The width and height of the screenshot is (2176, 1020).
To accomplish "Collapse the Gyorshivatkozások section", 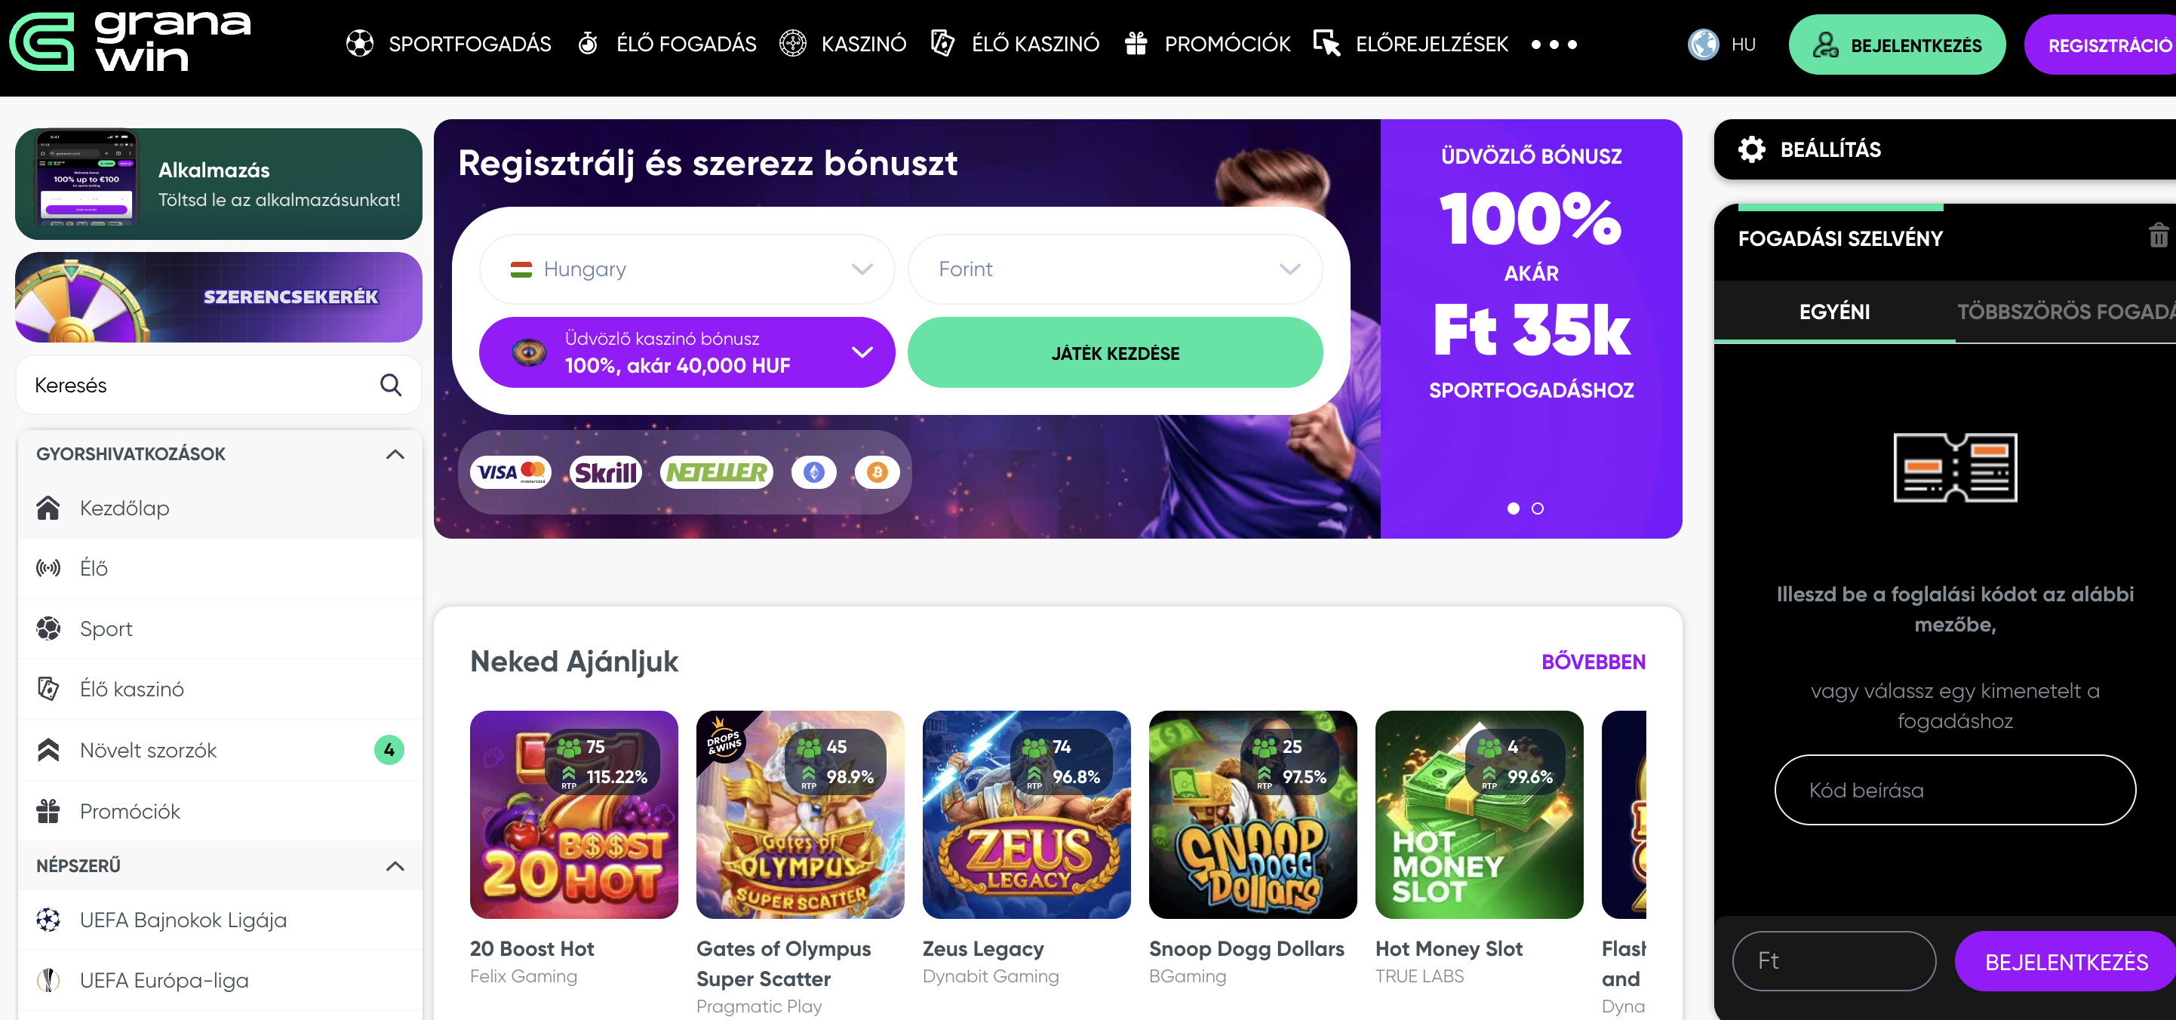I will pyautogui.click(x=395, y=454).
